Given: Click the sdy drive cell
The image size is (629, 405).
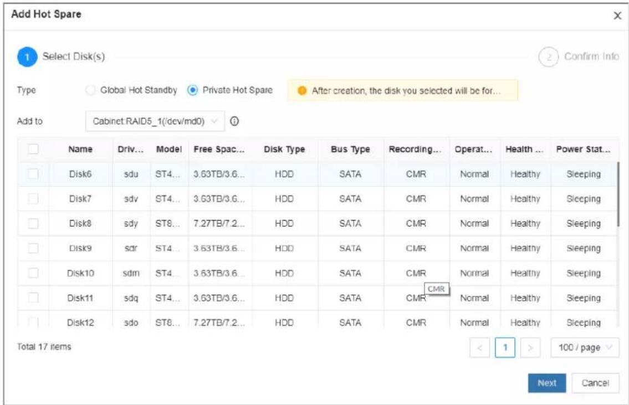Looking at the screenshot, I should (131, 223).
